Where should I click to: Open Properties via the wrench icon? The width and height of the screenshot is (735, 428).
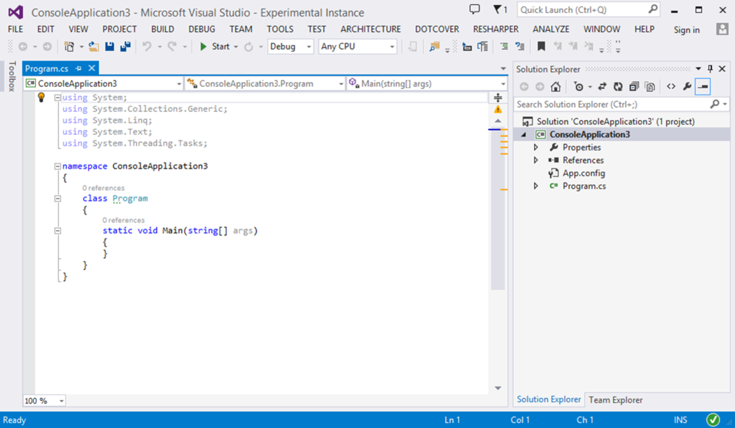[687, 86]
